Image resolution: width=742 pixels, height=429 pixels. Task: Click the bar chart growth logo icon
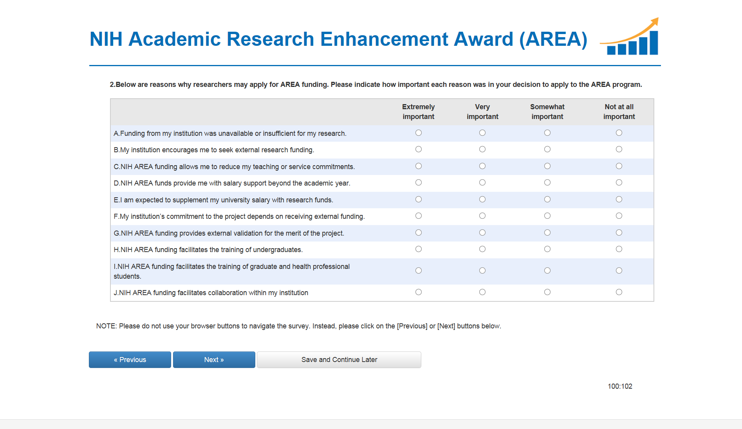pos(630,38)
